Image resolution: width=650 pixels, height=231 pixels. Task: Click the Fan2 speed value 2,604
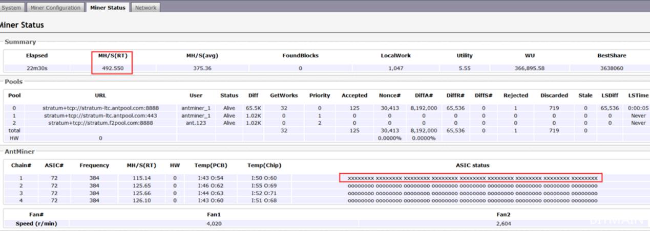point(504,224)
